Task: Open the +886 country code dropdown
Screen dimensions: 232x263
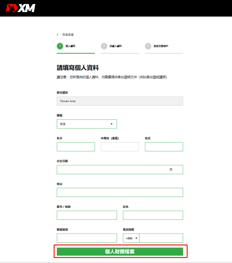Action: 131,238
